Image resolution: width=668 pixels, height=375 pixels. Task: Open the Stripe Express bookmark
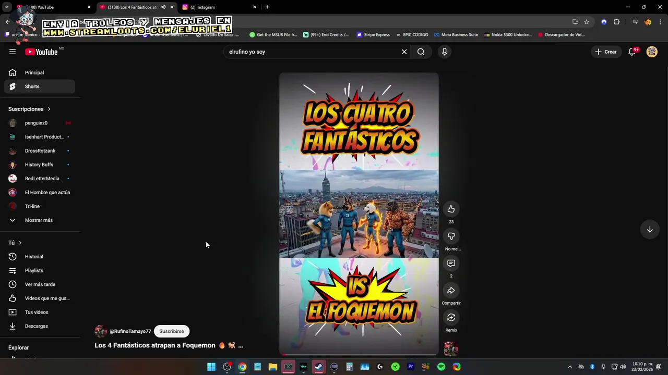[x=373, y=35]
